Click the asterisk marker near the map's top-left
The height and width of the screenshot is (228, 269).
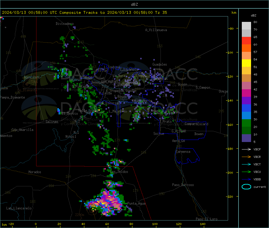(x=6, y=28)
